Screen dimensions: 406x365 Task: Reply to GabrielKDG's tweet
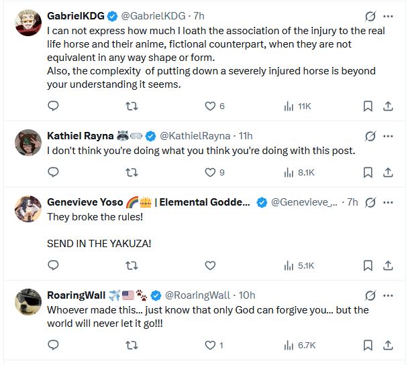pyautogui.click(x=53, y=106)
